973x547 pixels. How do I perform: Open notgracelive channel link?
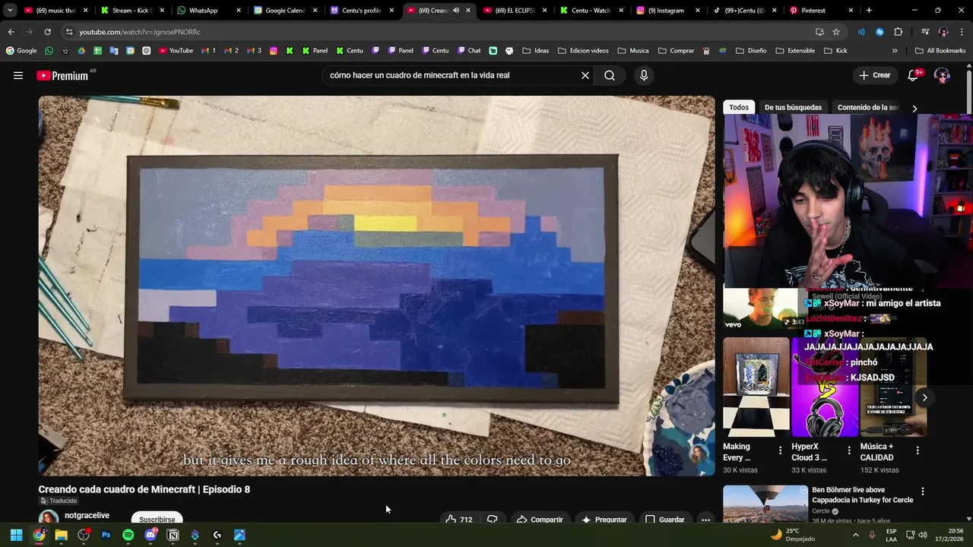point(87,516)
